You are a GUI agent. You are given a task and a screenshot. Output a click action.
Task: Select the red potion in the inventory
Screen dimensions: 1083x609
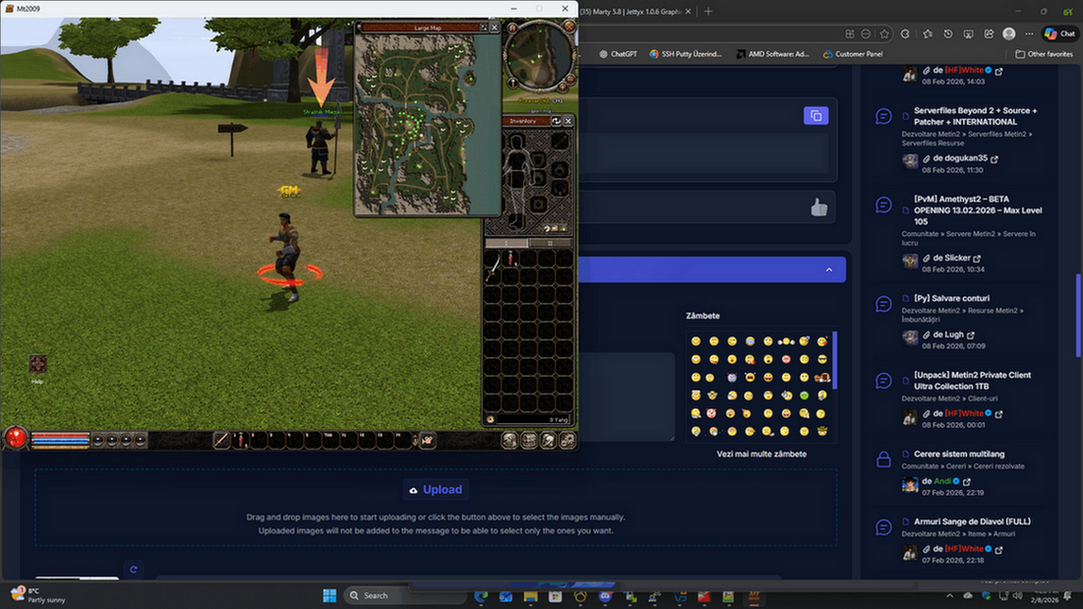tap(510, 260)
